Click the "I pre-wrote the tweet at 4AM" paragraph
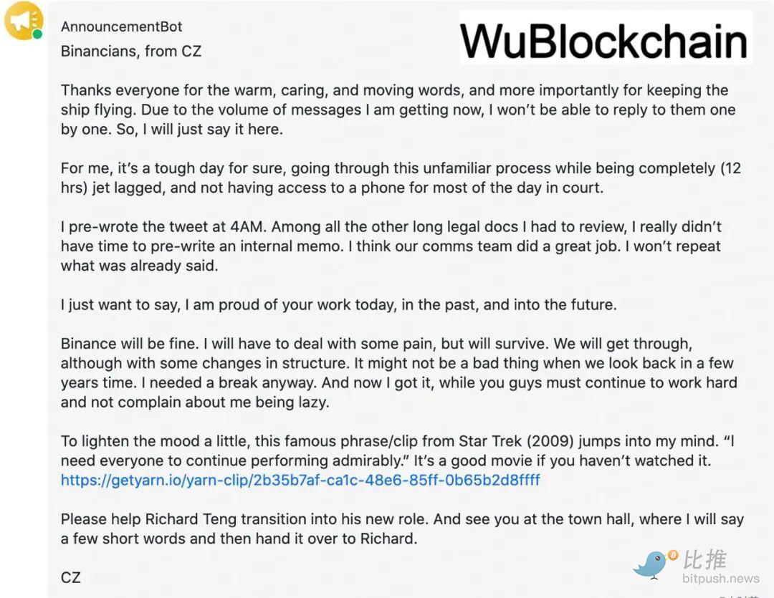Viewport: 774px width, 598px height. tap(391, 246)
